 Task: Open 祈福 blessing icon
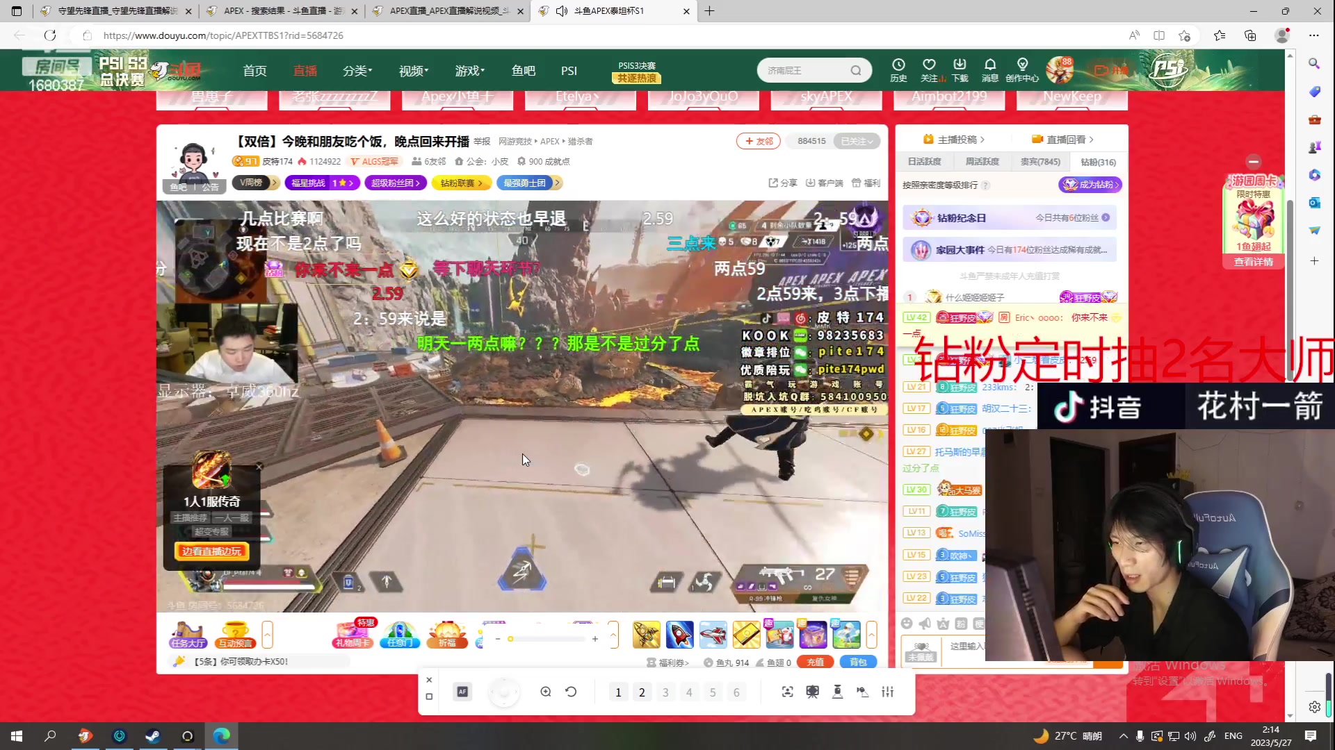[447, 635]
